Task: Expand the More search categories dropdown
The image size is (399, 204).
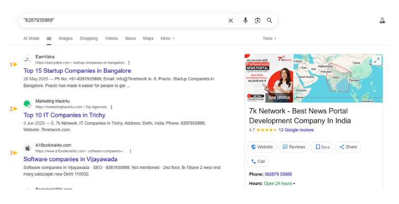Action: point(168,39)
